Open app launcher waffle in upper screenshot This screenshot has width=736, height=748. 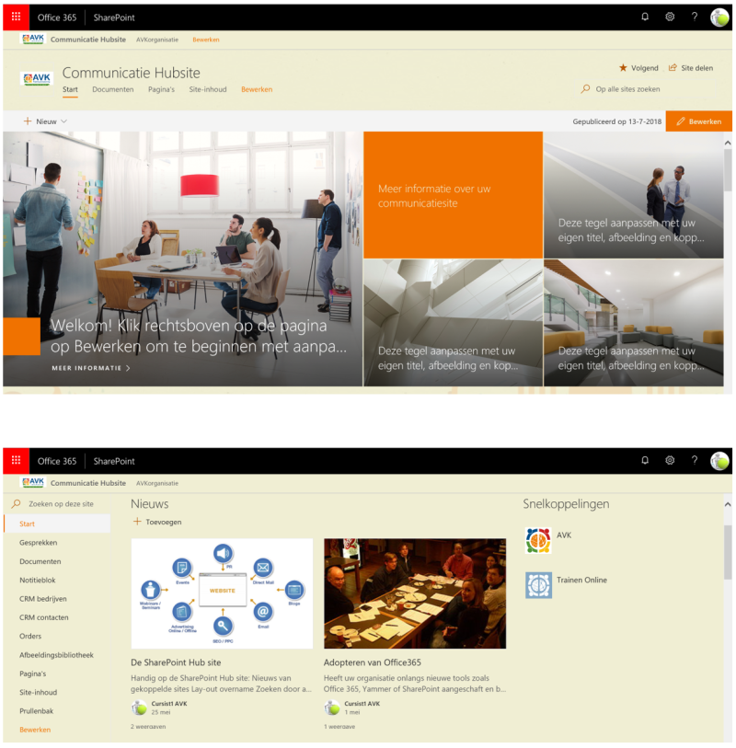pos(16,17)
